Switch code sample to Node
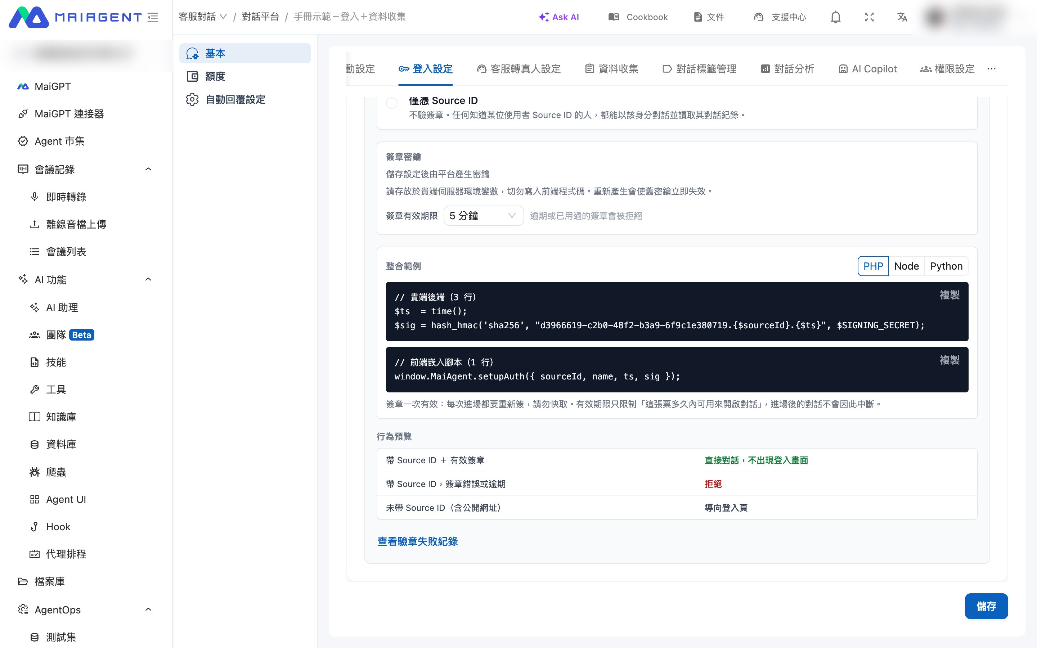This screenshot has height=648, width=1037. pos(906,266)
